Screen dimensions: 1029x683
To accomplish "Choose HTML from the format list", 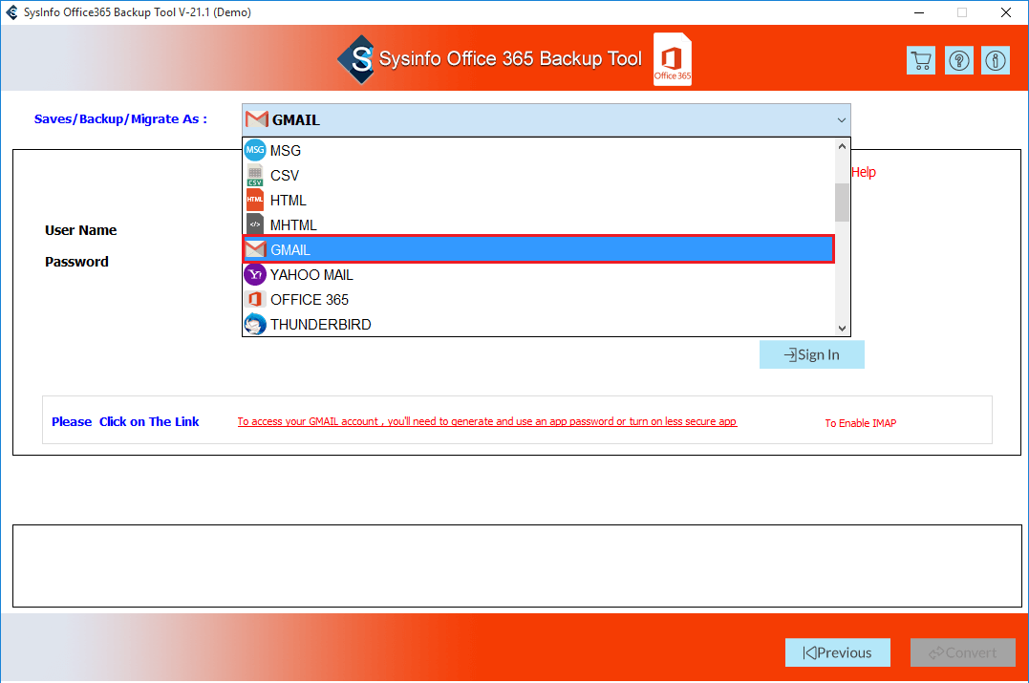I will (539, 200).
